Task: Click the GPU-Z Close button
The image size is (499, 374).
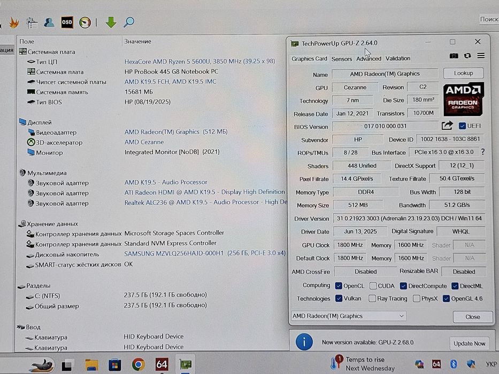Action: point(473,317)
